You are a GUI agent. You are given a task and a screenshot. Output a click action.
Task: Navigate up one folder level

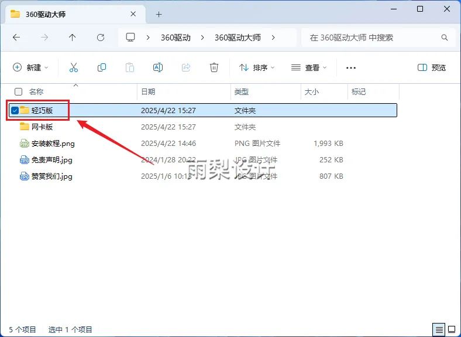click(x=73, y=38)
